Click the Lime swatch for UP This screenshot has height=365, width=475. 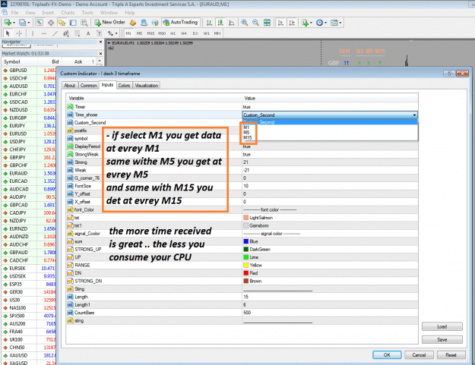click(246, 257)
